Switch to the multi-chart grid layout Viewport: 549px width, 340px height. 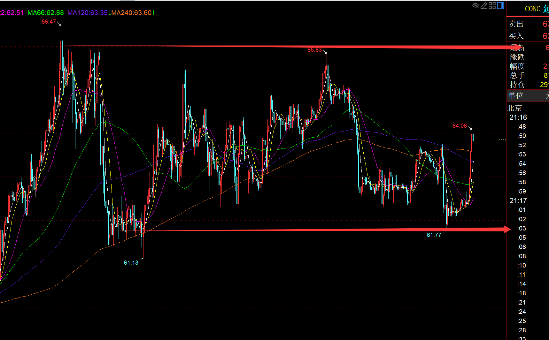(x=492, y=5)
